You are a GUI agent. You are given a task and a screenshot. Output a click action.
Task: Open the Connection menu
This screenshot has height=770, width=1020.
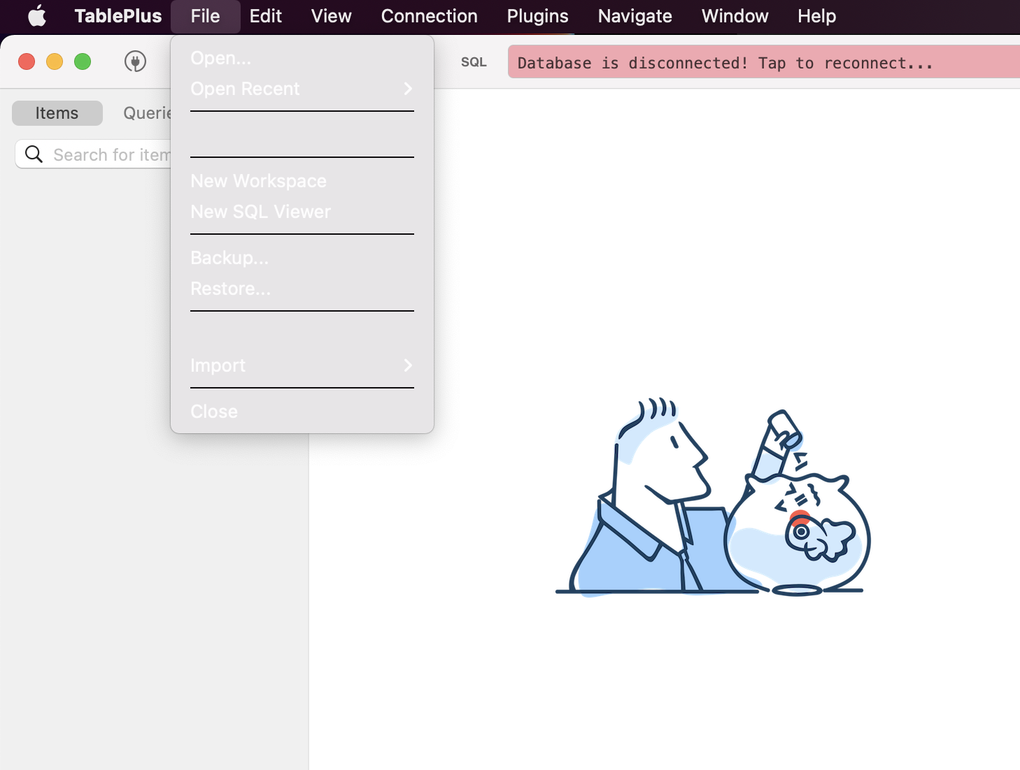click(429, 16)
